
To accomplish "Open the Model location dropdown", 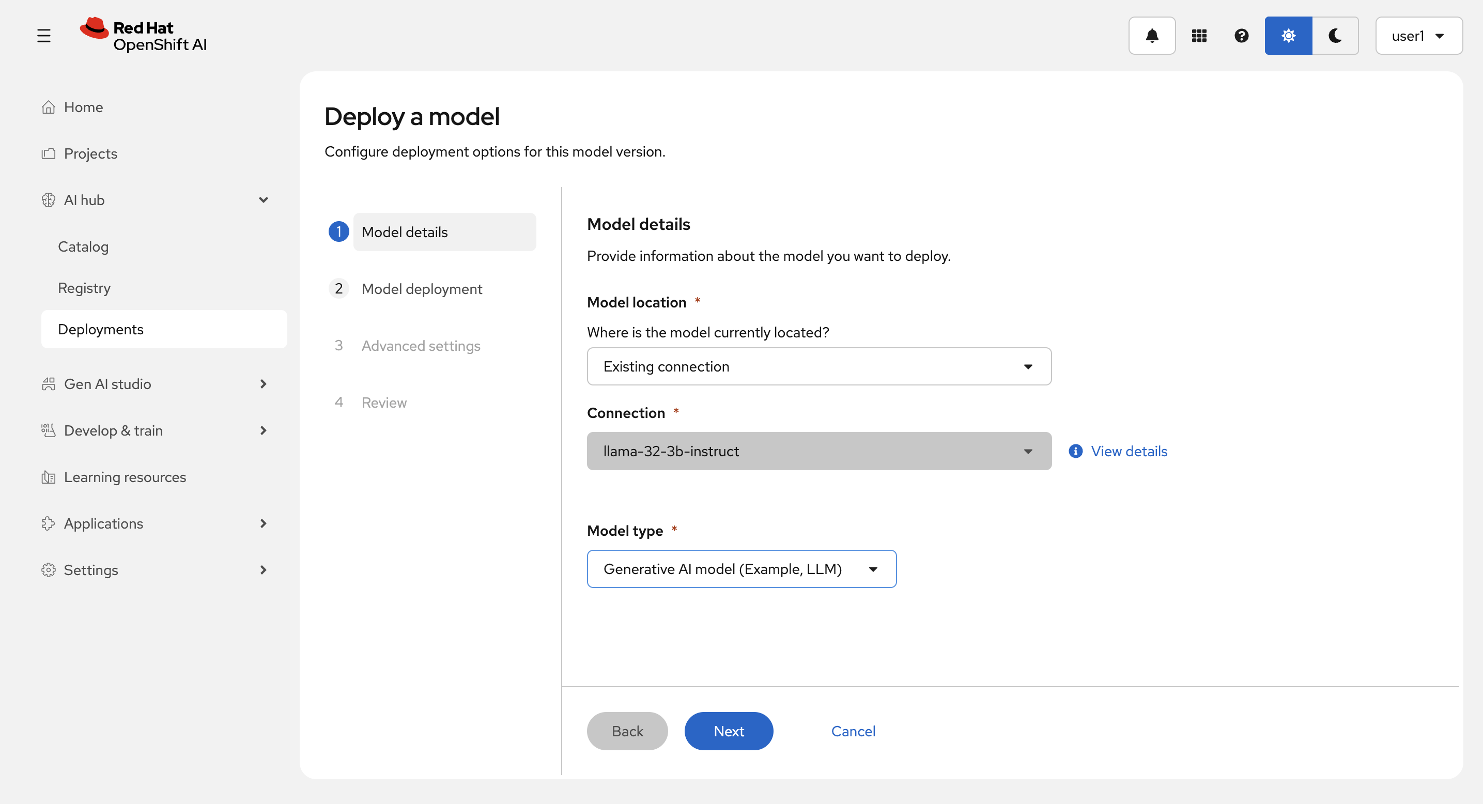I will click(x=818, y=367).
